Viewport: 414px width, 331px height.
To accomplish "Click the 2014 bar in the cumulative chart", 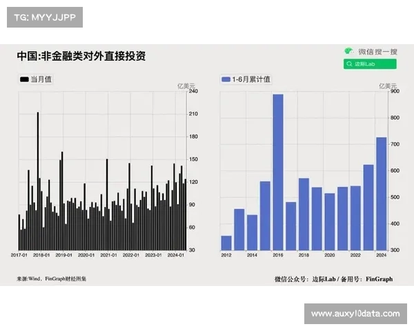I will click(252, 232).
